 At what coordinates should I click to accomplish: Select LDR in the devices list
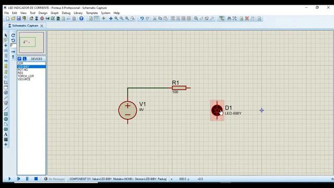pos(31,64)
